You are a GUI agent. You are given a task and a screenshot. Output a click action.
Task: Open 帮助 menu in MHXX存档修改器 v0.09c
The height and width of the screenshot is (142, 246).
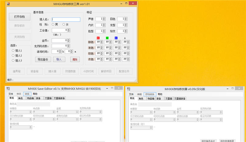click(x=160, y=94)
